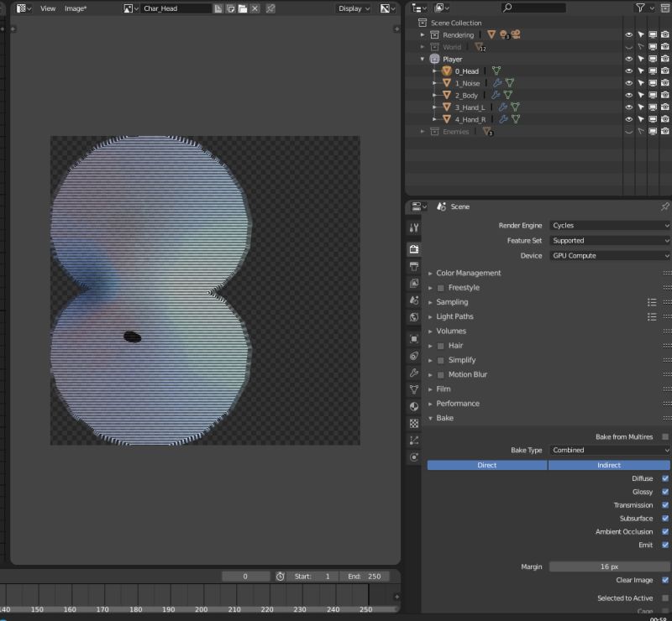Enable the Indirect bake contribution
Image resolution: width=672 pixels, height=621 pixels.
(x=609, y=465)
